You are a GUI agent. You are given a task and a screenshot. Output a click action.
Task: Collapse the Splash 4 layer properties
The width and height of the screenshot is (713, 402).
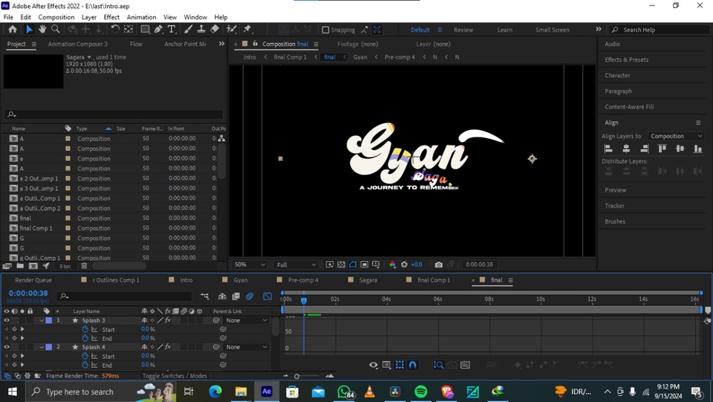tap(42, 347)
